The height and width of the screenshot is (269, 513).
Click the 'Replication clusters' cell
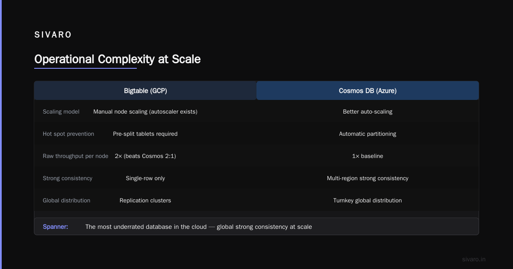(145, 200)
